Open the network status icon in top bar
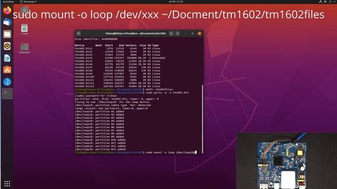 [321, 2]
